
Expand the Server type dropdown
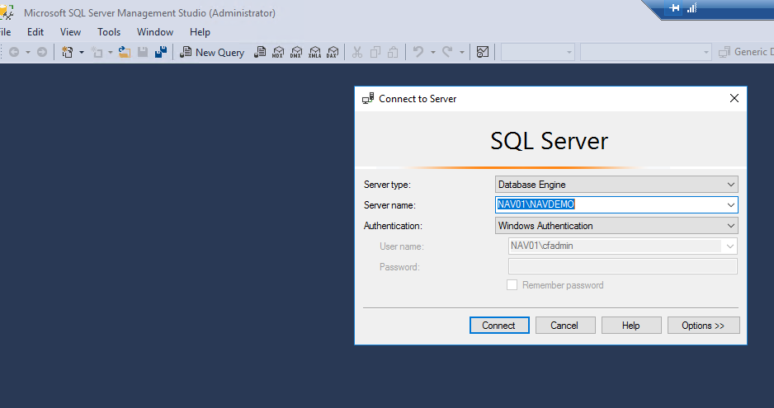730,185
